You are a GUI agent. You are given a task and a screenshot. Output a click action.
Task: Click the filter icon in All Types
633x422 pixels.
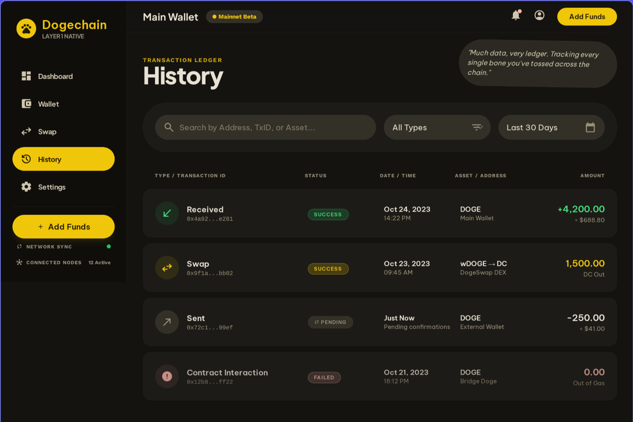coord(477,127)
